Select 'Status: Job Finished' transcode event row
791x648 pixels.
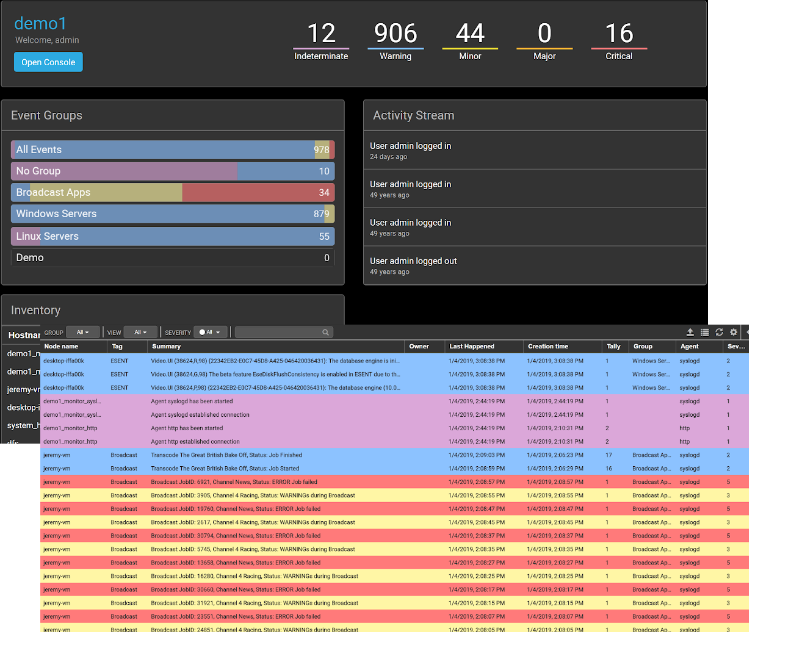coord(394,455)
